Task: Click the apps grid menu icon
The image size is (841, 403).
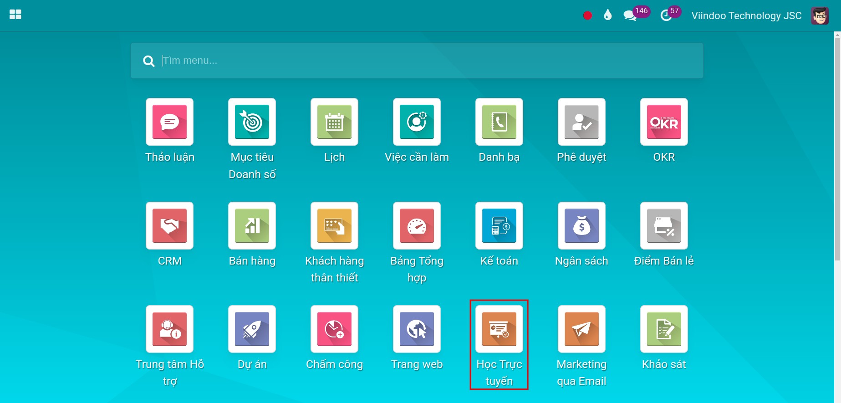Action: 15,15
